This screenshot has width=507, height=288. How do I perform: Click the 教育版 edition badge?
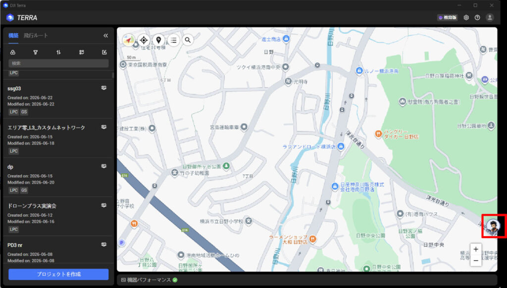tap(448, 17)
